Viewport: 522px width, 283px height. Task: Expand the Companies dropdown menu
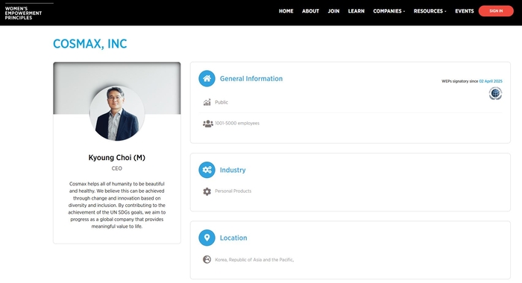click(x=389, y=11)
